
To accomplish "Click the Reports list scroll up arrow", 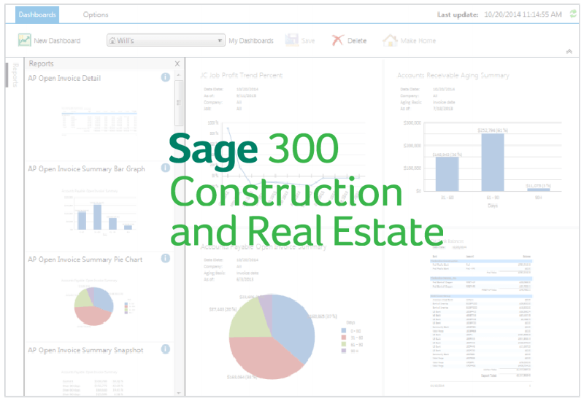I will [x=179, y=75].
